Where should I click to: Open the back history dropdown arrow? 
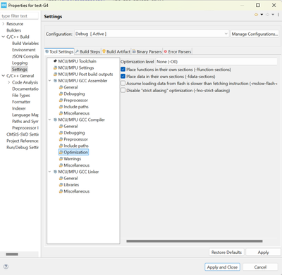(262, 15)
